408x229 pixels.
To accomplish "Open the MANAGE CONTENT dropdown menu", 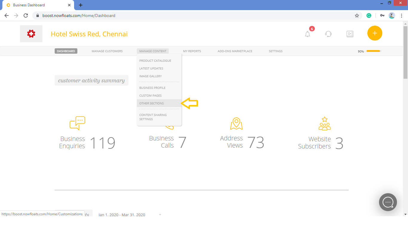I will (153, 51).
